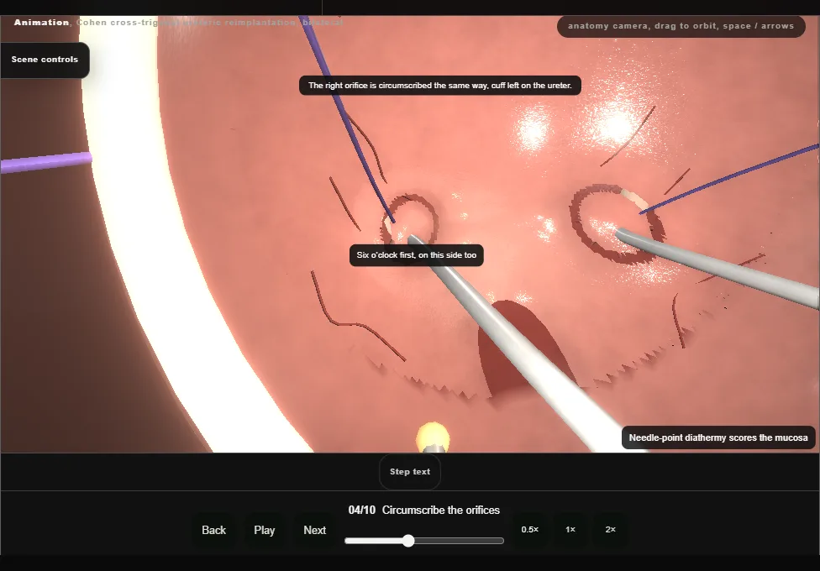Click the Animation title text

[x=41, y=23]
